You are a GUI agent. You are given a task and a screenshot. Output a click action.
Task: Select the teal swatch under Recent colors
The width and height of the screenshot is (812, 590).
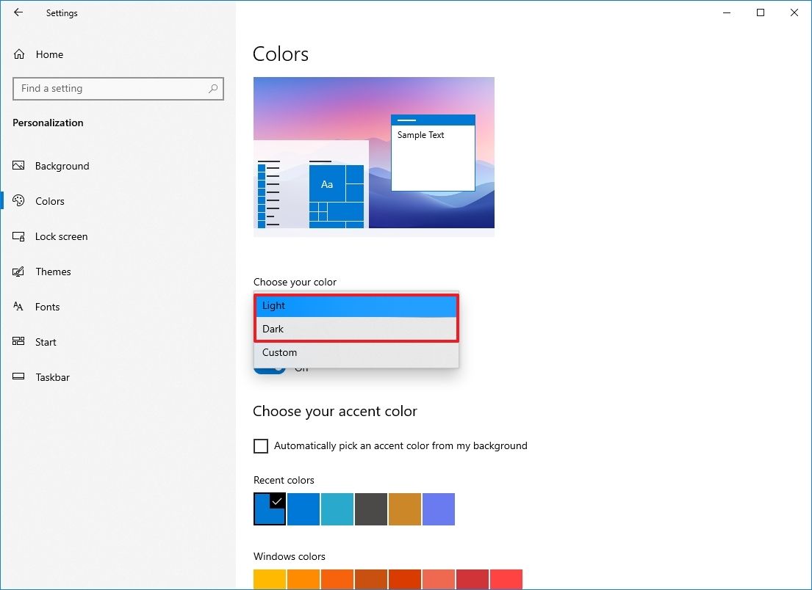(337, 509)
